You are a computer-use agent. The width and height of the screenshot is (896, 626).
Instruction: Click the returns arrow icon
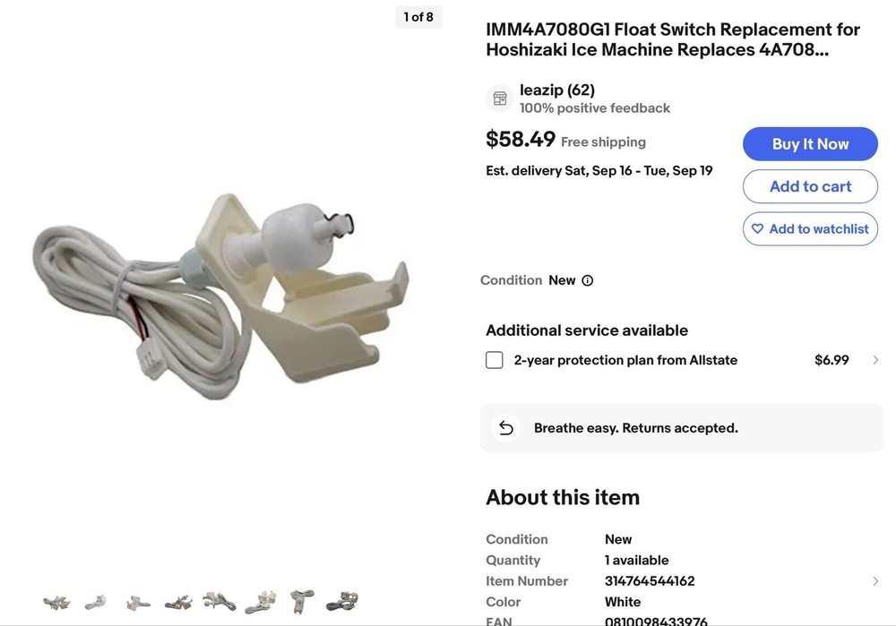coord(506,428)
